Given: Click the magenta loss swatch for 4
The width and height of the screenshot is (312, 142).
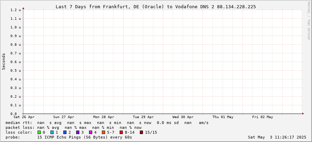Looking at the screenshot, I should click(x=90, y=132).
